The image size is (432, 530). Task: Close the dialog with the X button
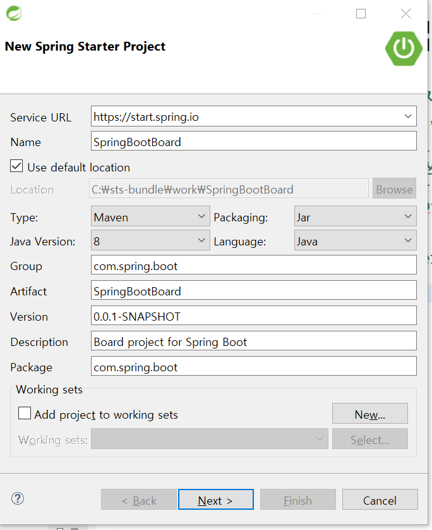(405, 13)
